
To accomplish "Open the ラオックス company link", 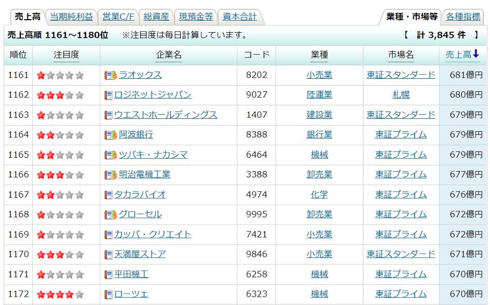I will (x=140, y=75).
